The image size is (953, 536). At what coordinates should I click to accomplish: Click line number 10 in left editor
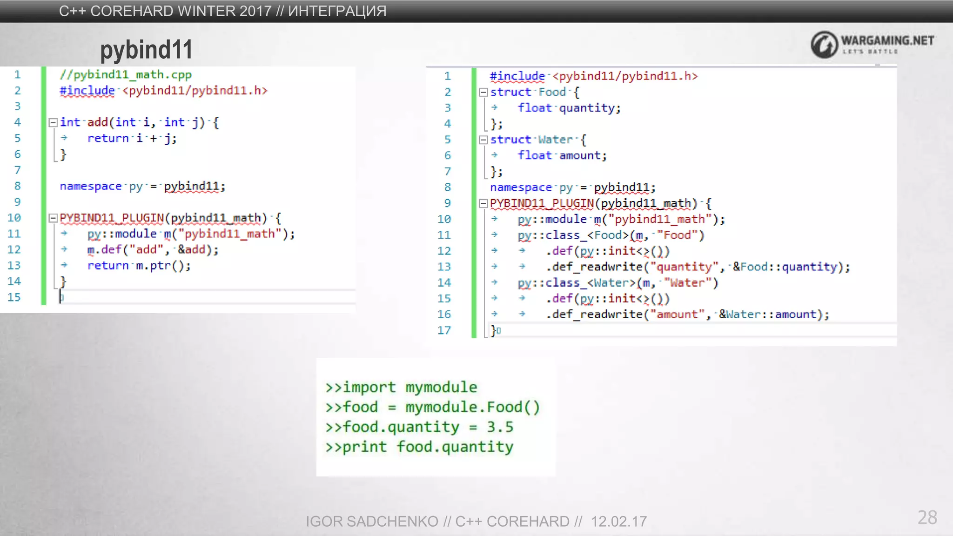(x=14, y=218)
